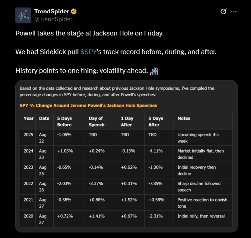Click the -7.85% value in 2022 row

(155, 184)
